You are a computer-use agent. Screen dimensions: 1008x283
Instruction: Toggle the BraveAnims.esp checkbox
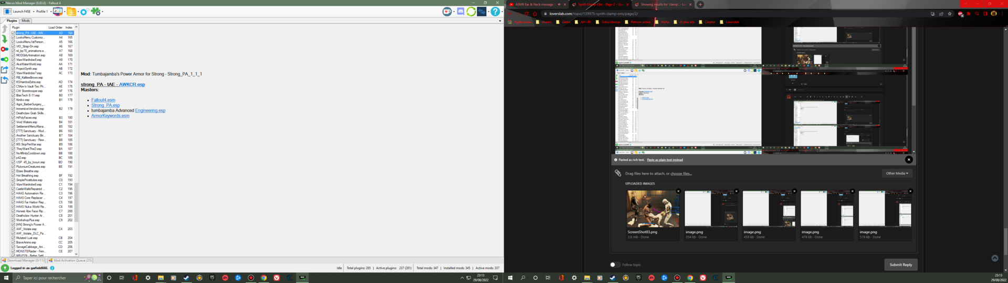[13, 242]
